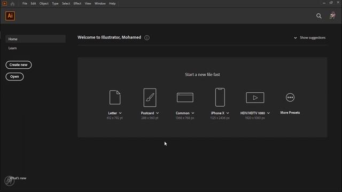Open the Select menu
The height and width of the screenshot is (192, 342).
pyautogui.click(x=66, y=4)
